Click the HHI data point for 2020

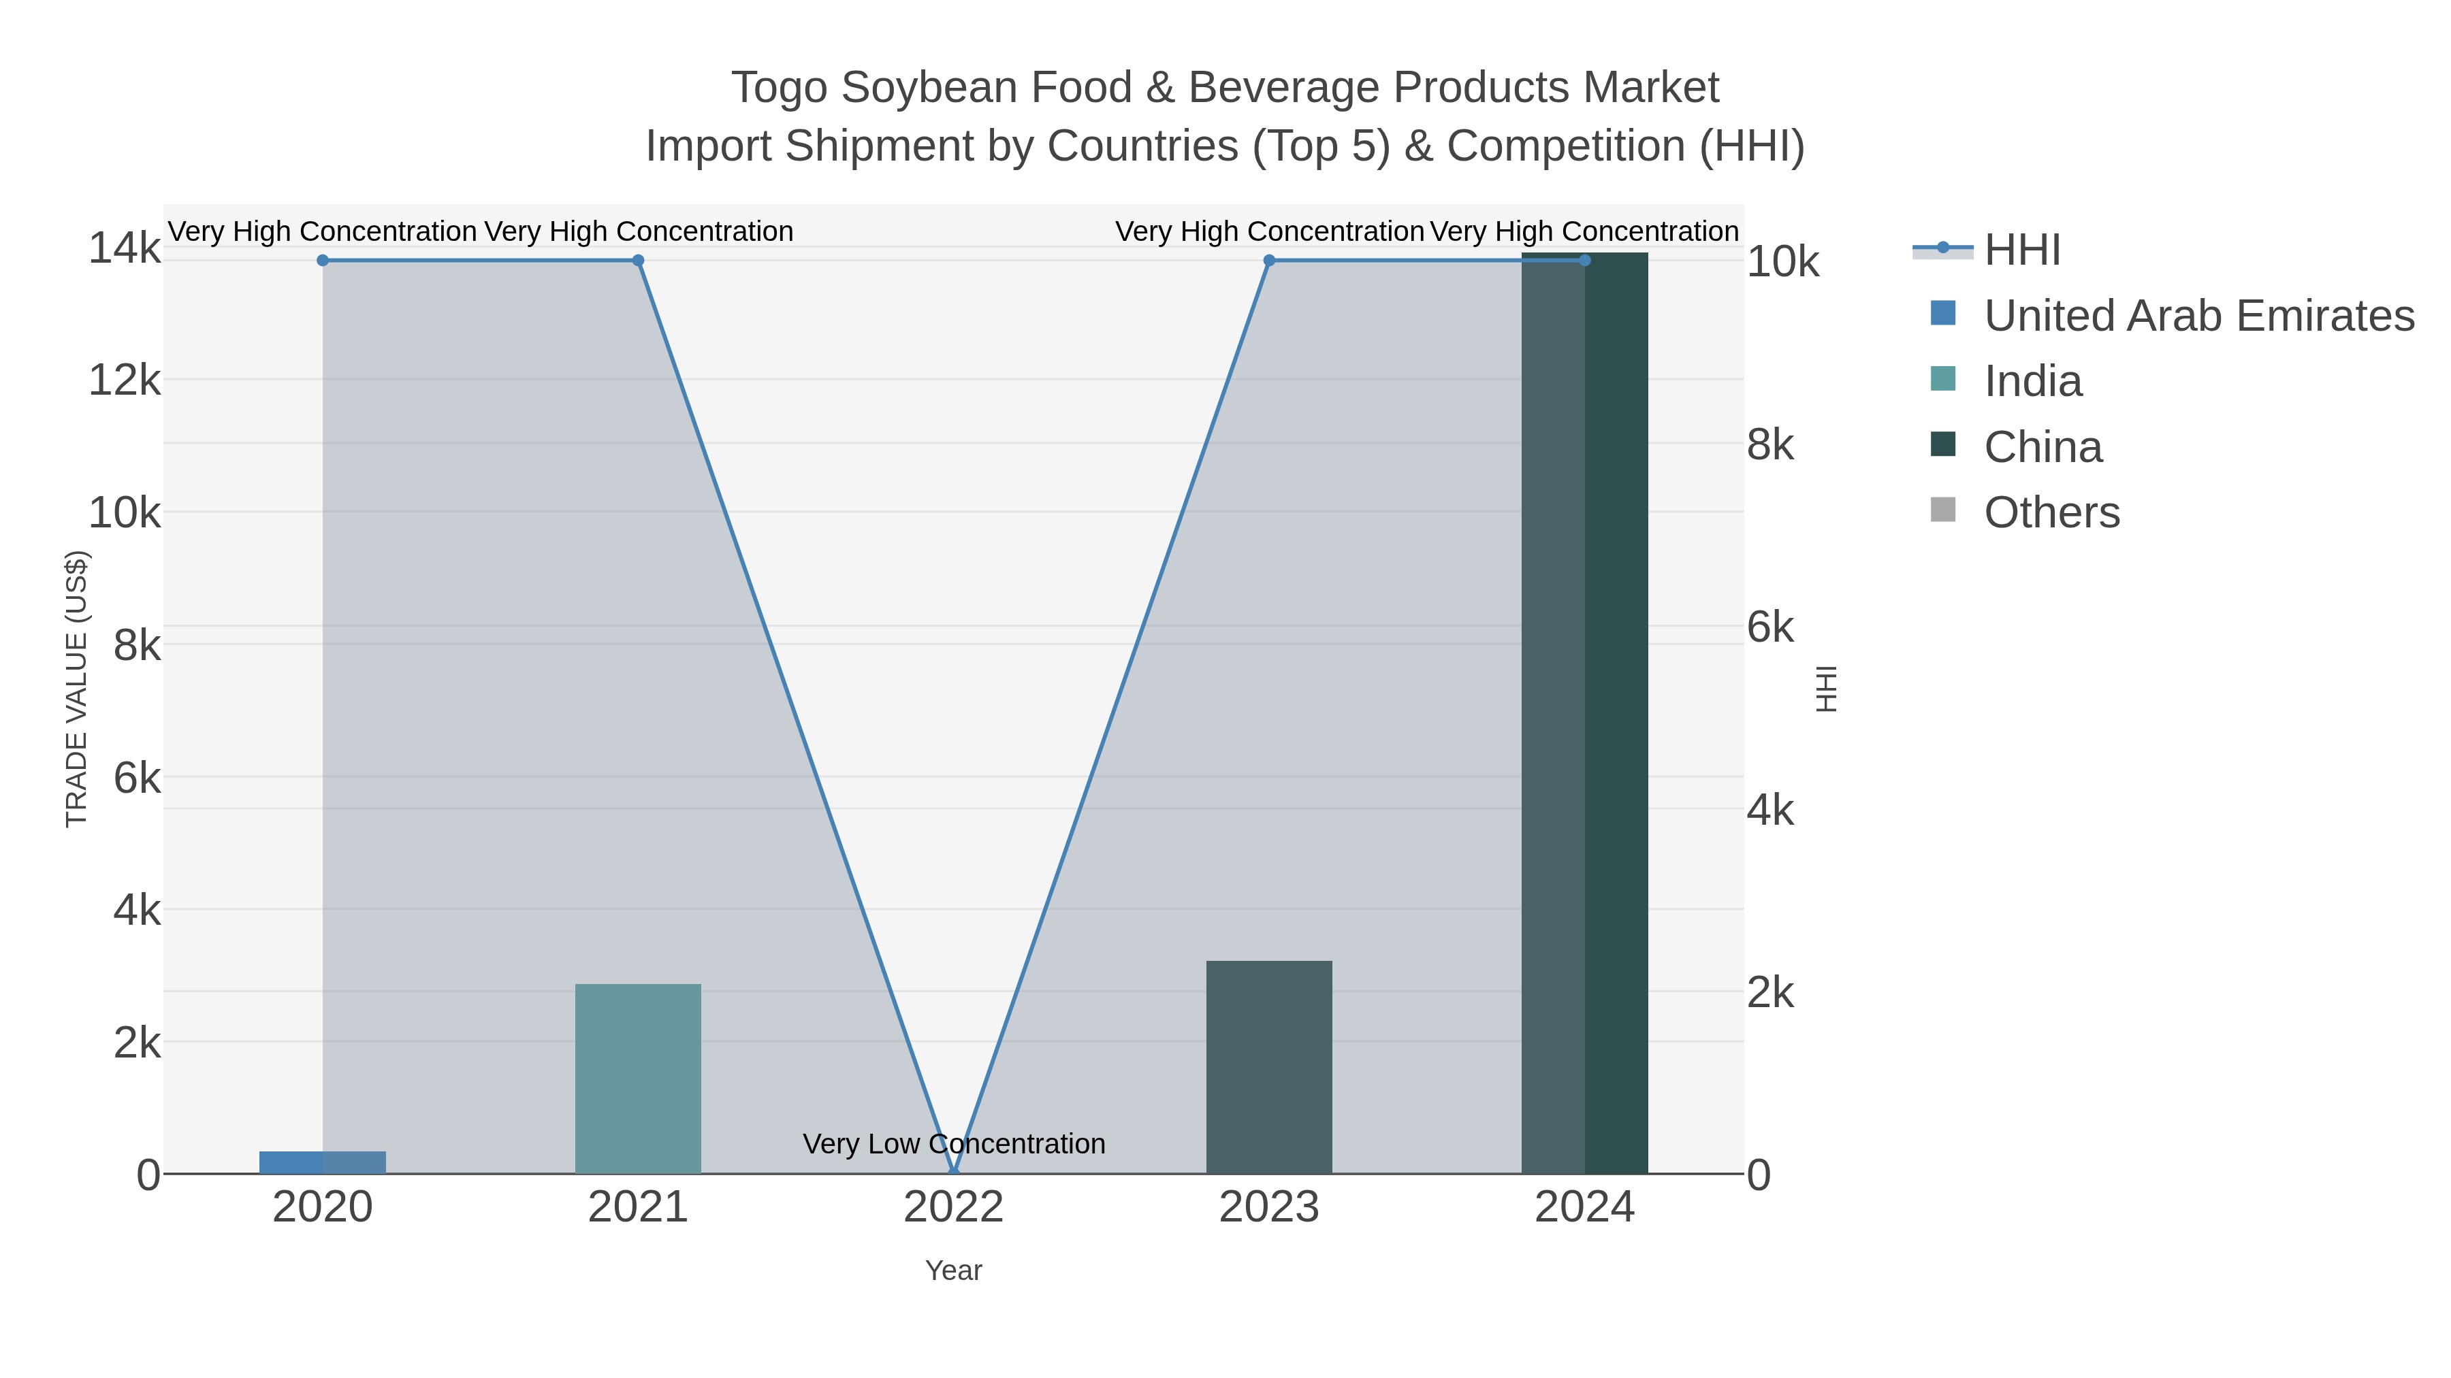(323, 261)
